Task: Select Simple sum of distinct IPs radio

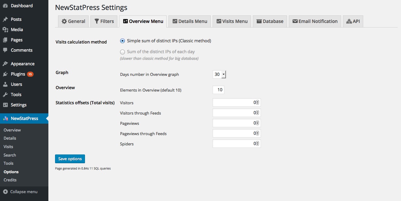Action: tap(122, 41)
